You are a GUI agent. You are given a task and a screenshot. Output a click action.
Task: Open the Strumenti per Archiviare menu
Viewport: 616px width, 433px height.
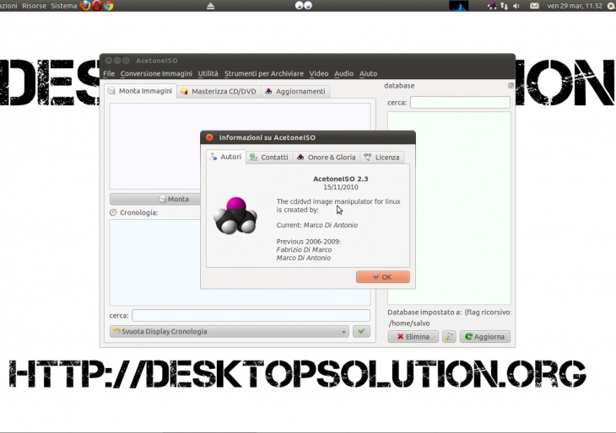(x=264, y=74)
